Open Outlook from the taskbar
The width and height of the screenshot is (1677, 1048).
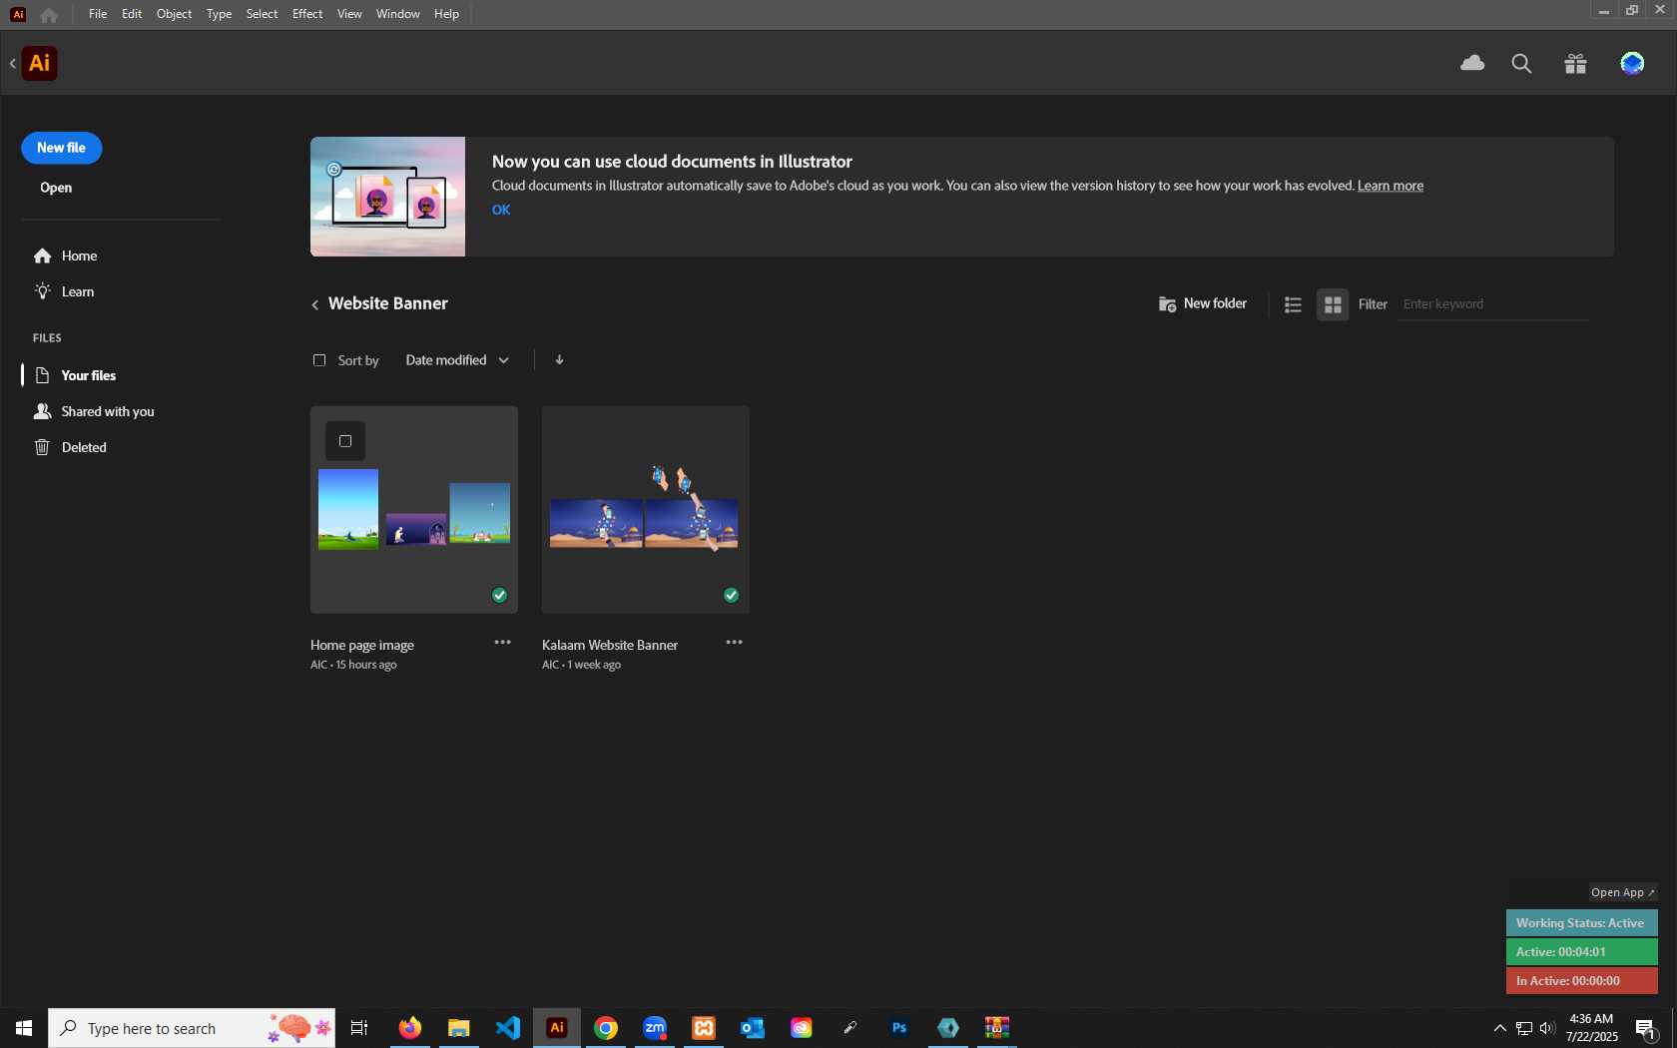[x=753, y=1028]
